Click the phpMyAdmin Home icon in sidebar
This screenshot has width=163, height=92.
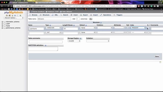(7, 15)
